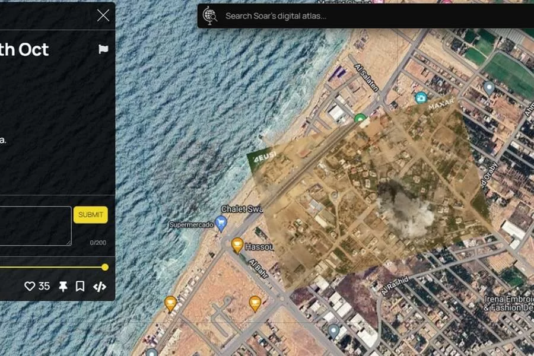534x356 pixels.
Task: Select the Supermercado shopping cart marker
Action: point(221,223)
